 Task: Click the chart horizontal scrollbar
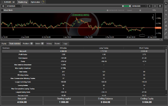(x=89, y=40)
